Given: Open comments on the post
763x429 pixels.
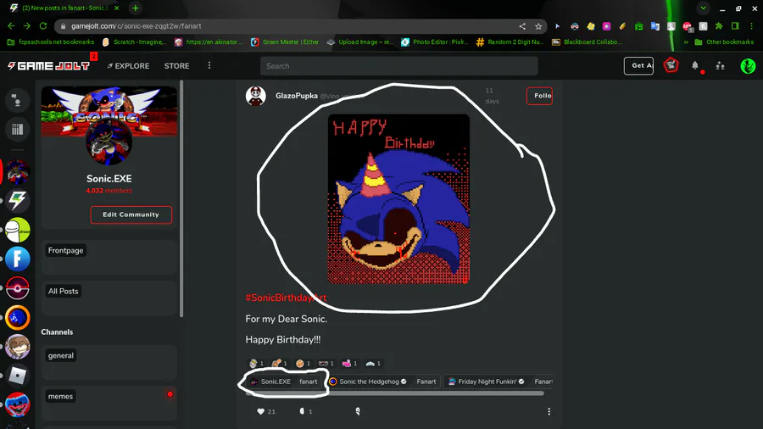Looking at the screenshot, I should click(302, 411).
